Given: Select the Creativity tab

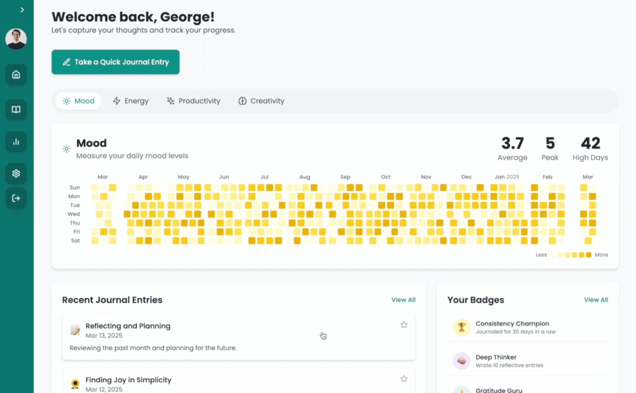Looking at the screenshot, I should pos(261,101).
